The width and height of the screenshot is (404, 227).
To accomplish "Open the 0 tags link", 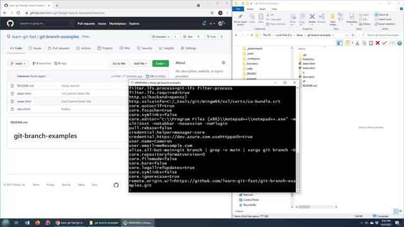I will (x=61, y=63).
